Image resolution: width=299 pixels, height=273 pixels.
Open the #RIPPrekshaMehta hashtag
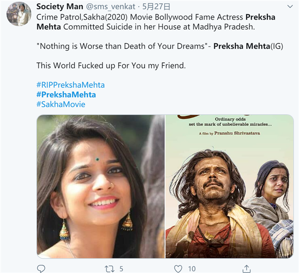pos(71,85)
